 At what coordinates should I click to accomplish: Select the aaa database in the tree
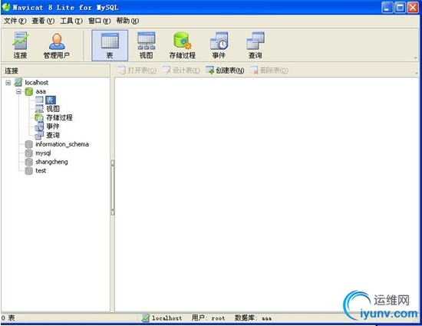(x=41, y=91)
